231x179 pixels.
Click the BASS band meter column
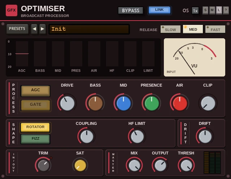pos(40,54)
